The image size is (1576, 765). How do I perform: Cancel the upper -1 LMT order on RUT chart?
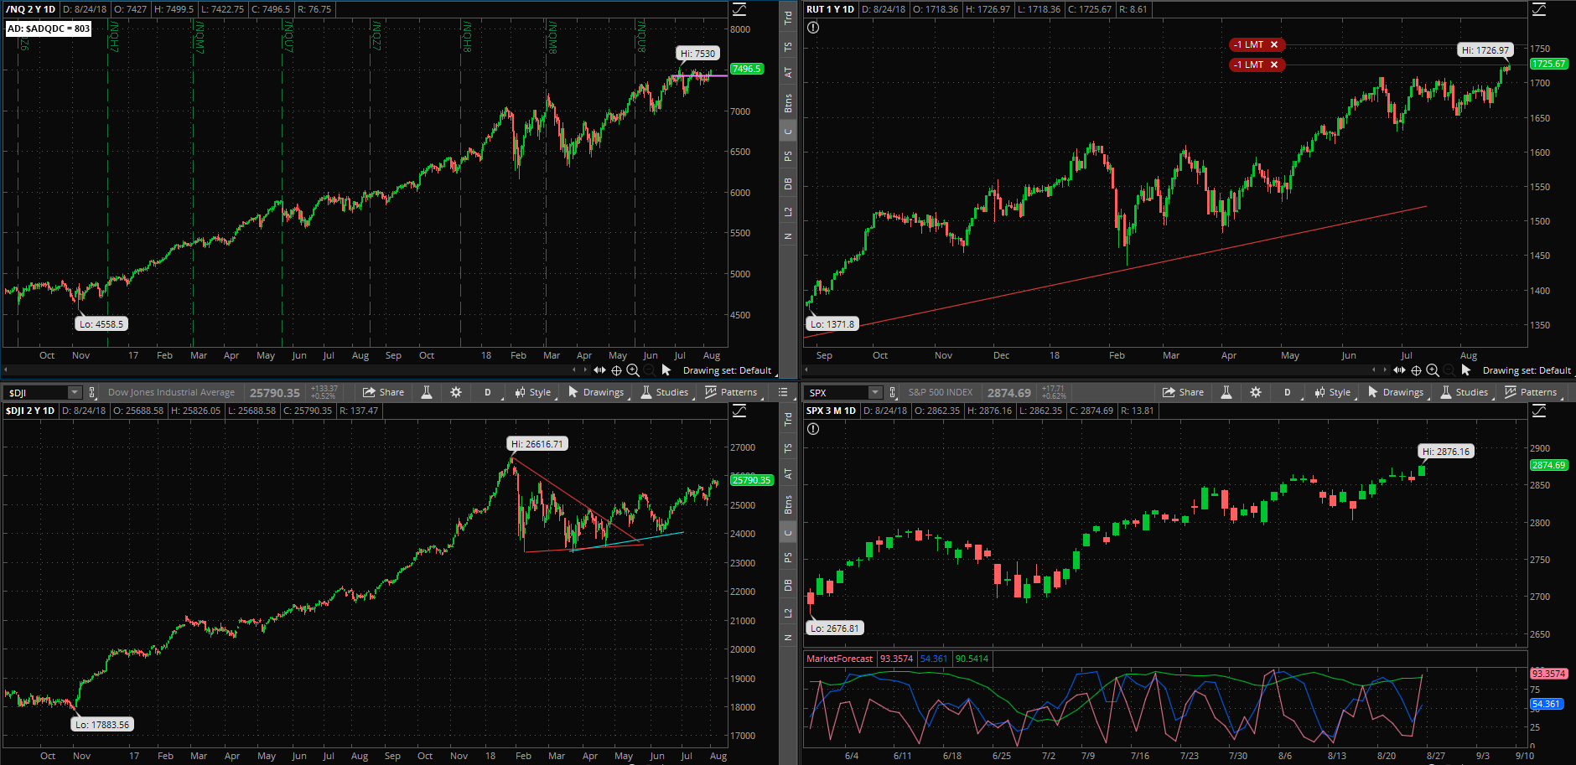[x=1274, y=44]
